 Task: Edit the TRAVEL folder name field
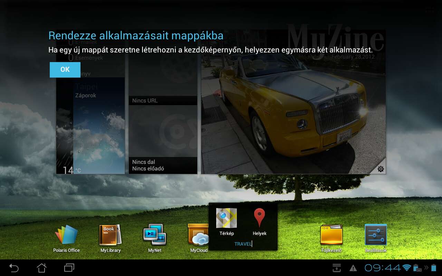click(x=243, y=244)
